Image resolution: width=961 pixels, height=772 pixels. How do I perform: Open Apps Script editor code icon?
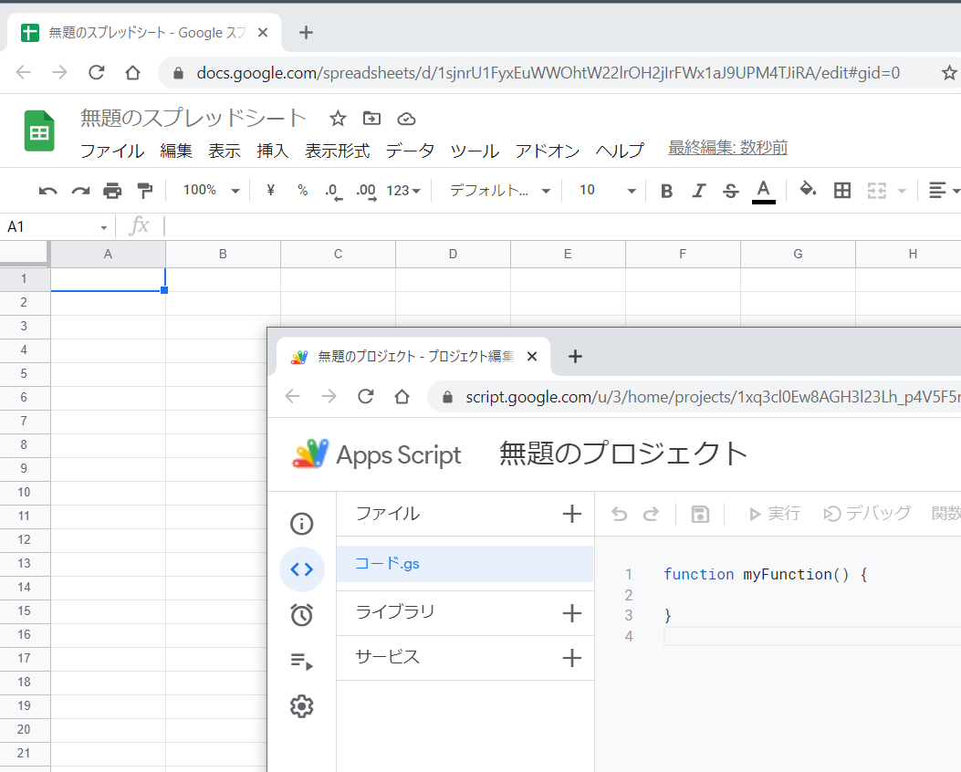pos(301,569)
